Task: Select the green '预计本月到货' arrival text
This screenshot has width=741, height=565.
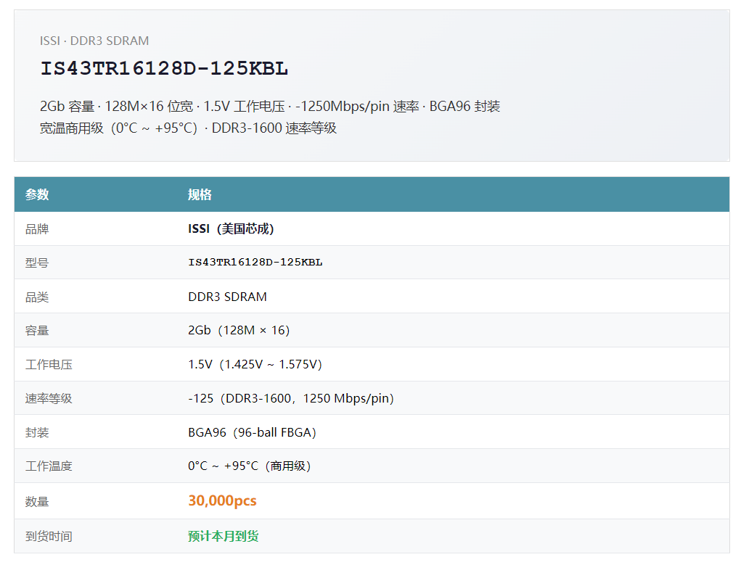Action: (x=223, y=536)
